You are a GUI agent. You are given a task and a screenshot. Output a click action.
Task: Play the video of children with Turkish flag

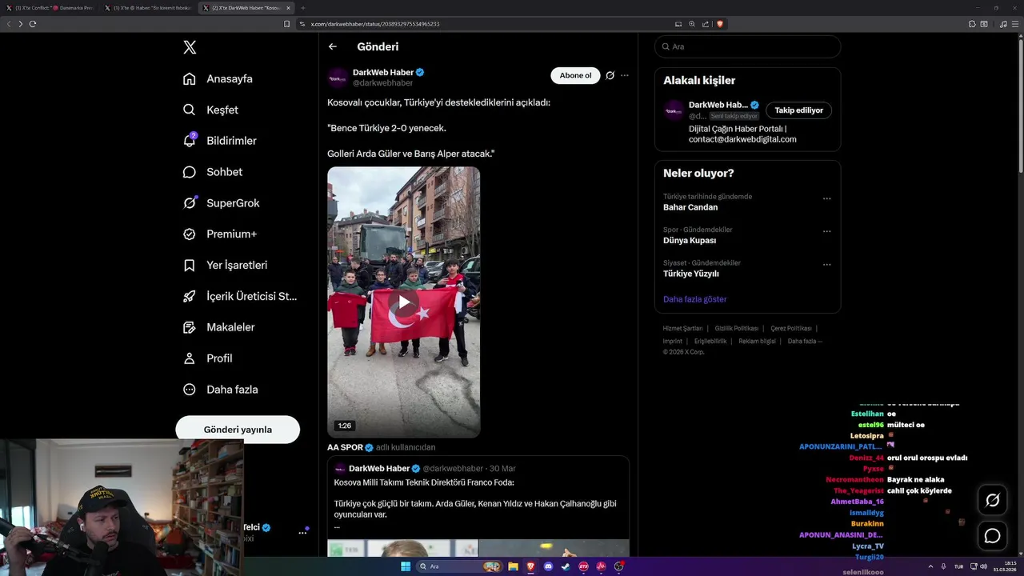tap(404, 302)
